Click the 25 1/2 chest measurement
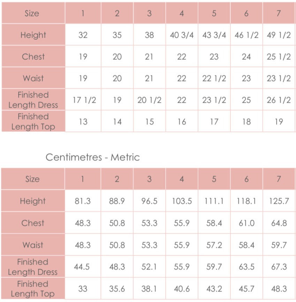This screenshot has width=296, height=302. [x=279, y=57]
